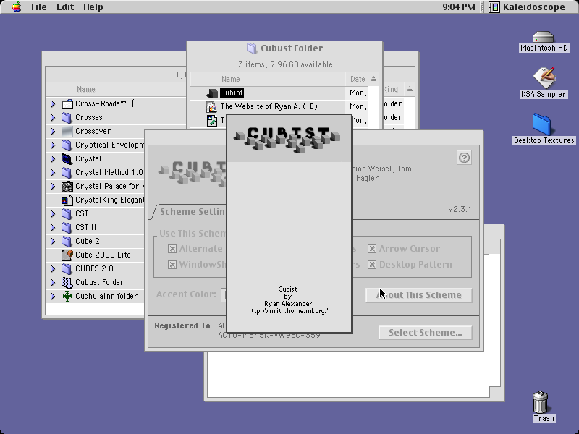Open the Help menu
The image size is (579, 434).
(x=93, y=7)
